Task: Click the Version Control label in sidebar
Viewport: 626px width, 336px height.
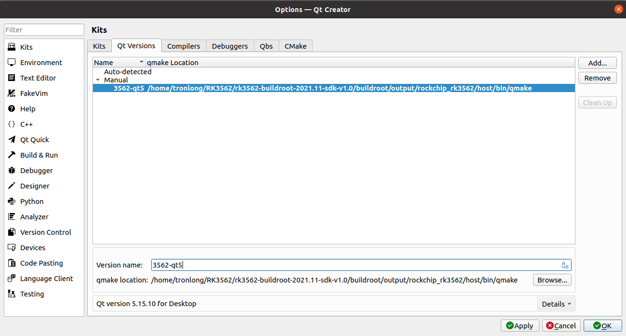Action: (x=46, y=232)
